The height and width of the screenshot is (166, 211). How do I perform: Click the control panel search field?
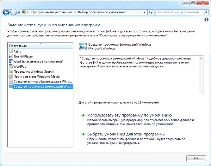click(180, 12)
